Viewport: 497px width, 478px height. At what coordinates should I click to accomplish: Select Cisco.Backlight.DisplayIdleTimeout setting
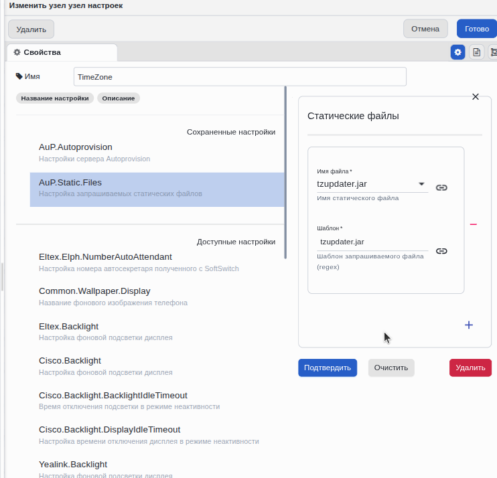(157, 435)
